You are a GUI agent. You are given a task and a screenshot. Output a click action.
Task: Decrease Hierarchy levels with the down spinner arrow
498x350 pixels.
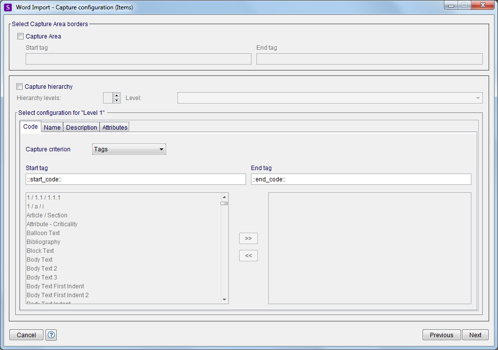(116, 100)
